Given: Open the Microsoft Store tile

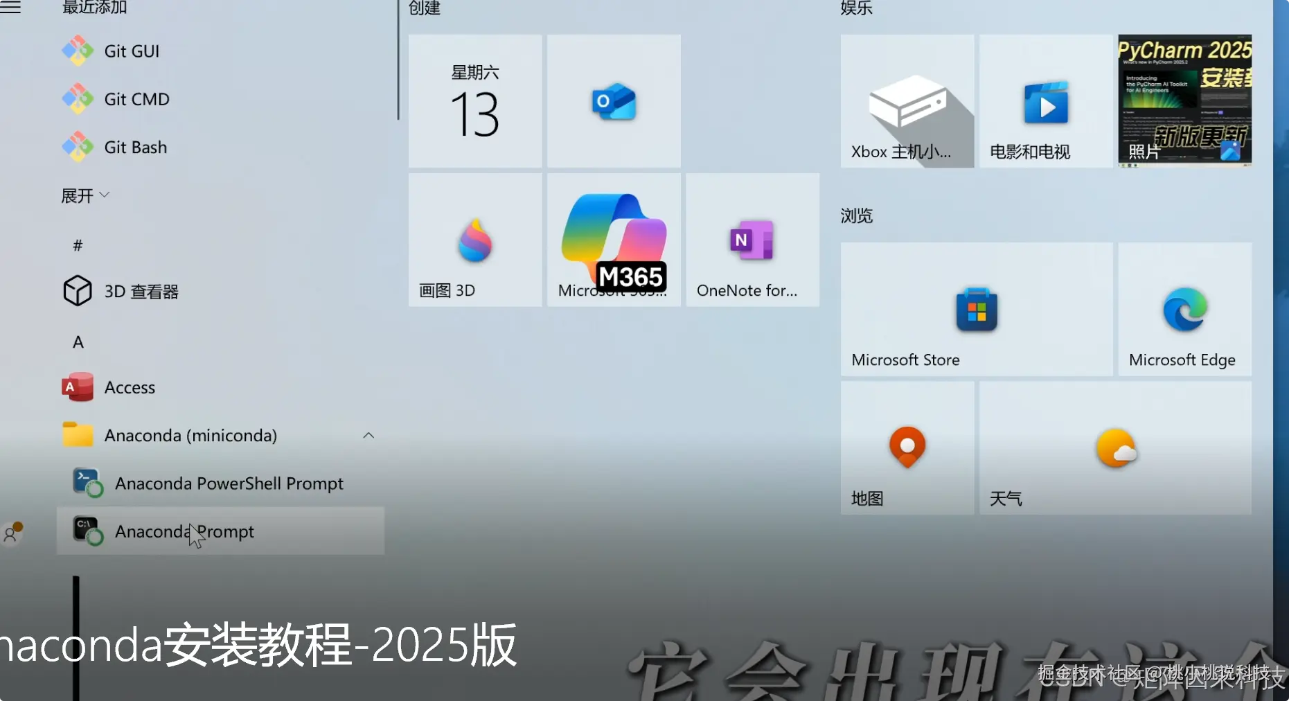Looking at the screenshot, I should 977,309.
